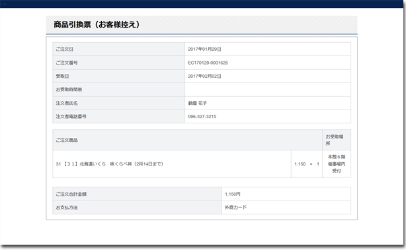Screen dimensions: 406x250
Task: Click the お受取時間帯 label
Action: coord(69,90)
